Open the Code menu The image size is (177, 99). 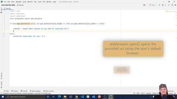[25, 2]
